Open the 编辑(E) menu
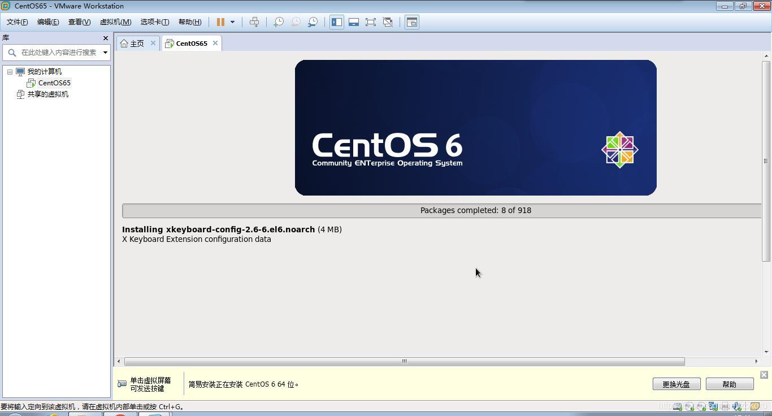Screen dimensions: 772x416 click(x=48, y=22)
